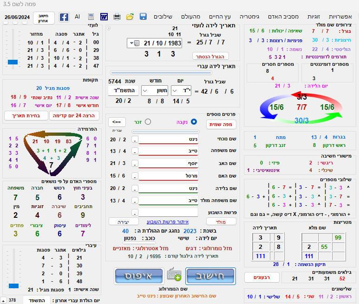Select the נקבה gender radio button
Screen dimensions: 359x304
194,122
